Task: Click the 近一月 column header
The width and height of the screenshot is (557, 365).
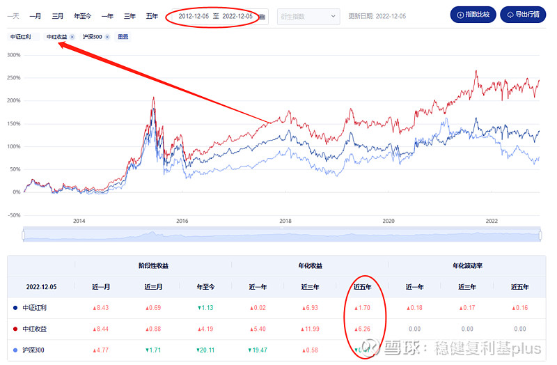Action: (101, 287)
